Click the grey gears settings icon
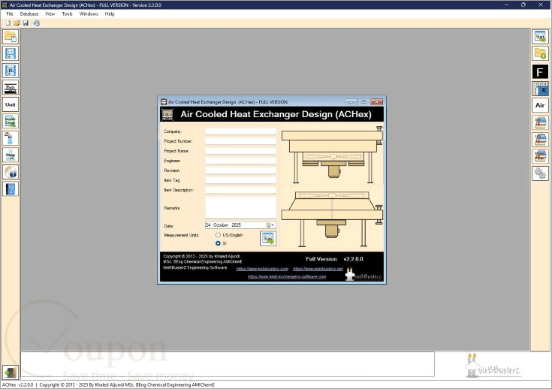 point(540,173)
